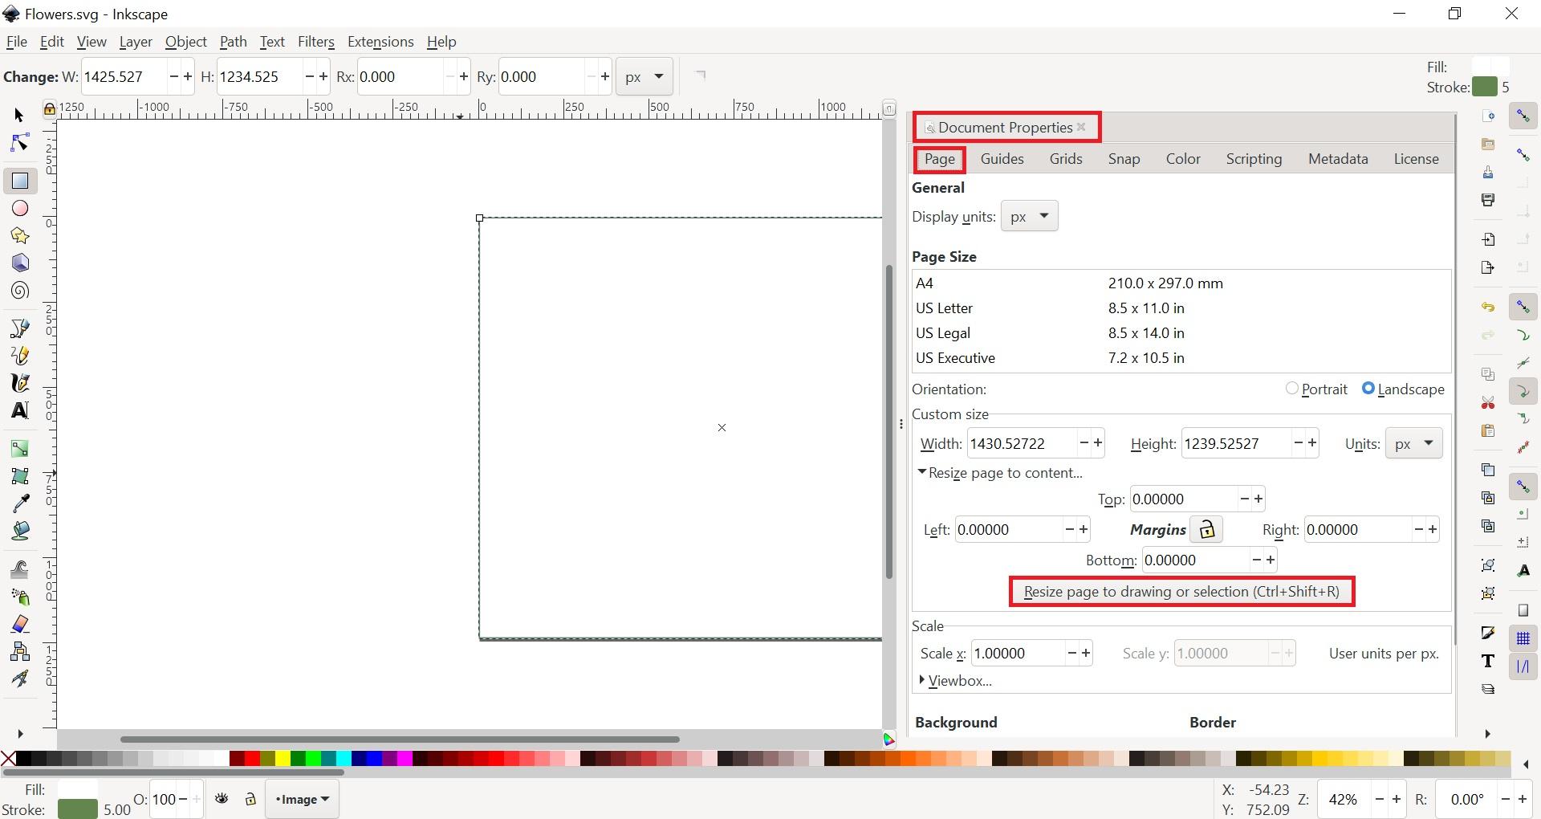Select US Letter page size
This screenshot has height=819, width=1541.
(x=945, y=308)
